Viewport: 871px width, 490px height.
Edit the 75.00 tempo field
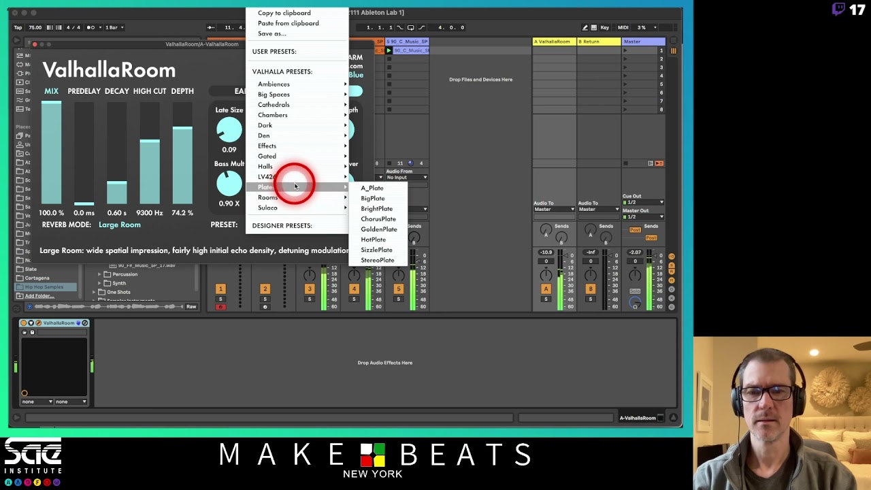(x=35, y=27)
